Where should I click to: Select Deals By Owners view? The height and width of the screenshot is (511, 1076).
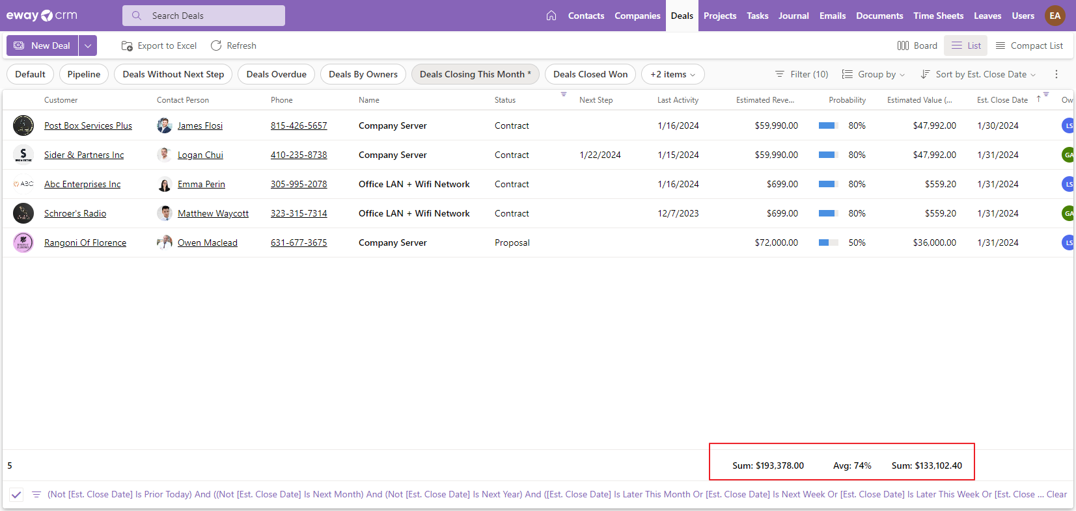pyautogui.click(x=363, y=74)
